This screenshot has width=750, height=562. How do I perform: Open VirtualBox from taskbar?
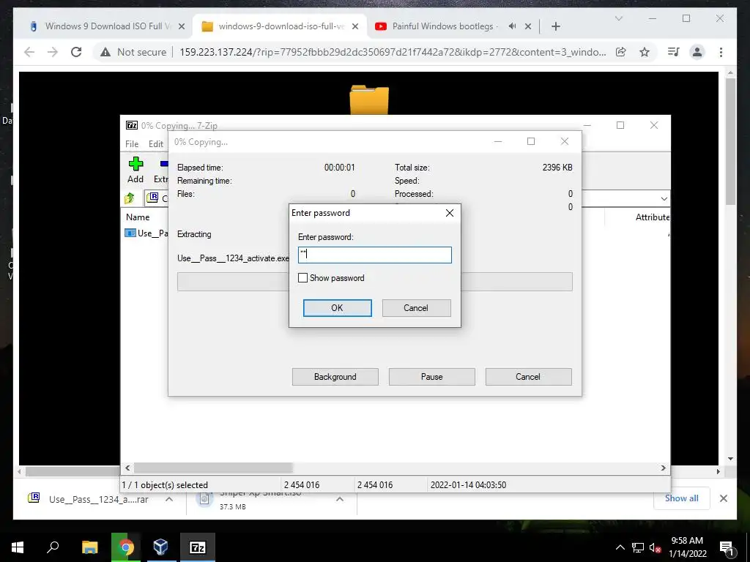160,547
